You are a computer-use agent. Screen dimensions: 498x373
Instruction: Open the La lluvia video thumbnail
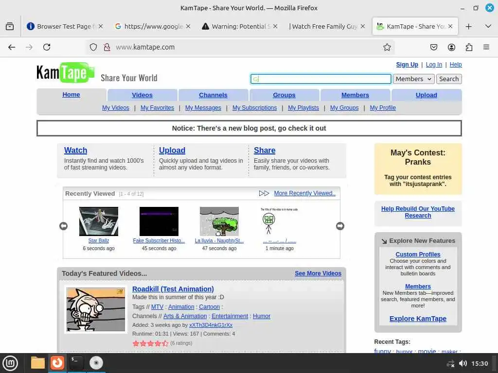click(219, 221)
